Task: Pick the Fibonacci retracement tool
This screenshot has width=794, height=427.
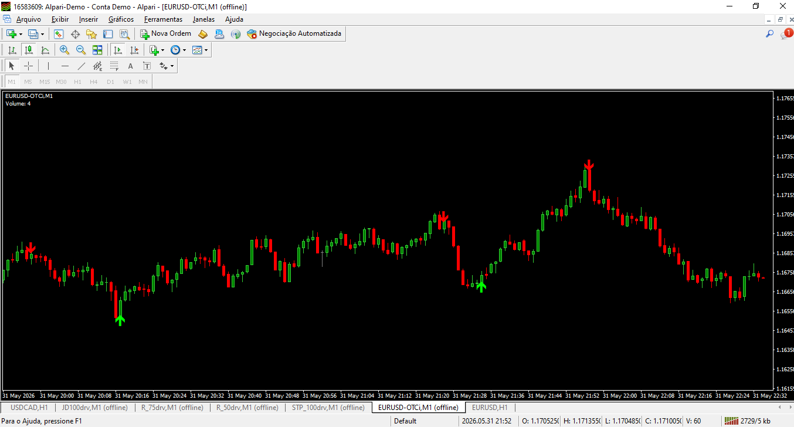Action: [x=114, y=66]
